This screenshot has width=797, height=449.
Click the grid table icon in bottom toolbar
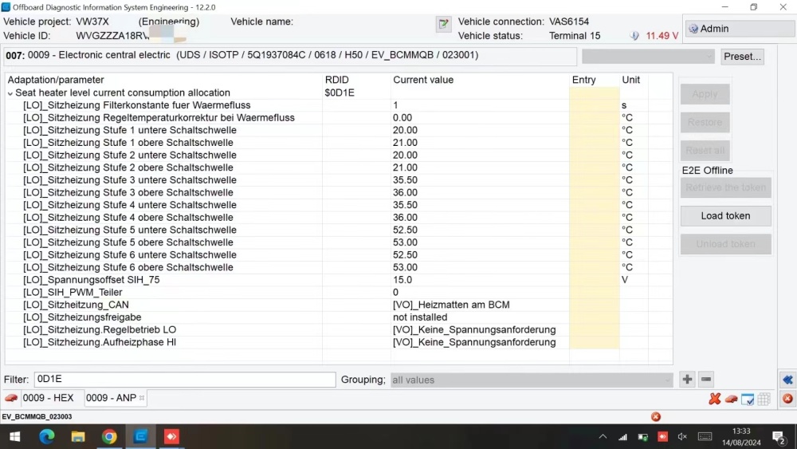coord(764,400)
